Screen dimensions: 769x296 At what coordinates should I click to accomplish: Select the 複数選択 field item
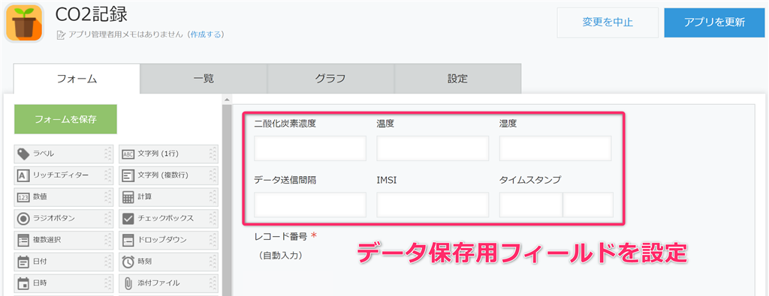64,241
